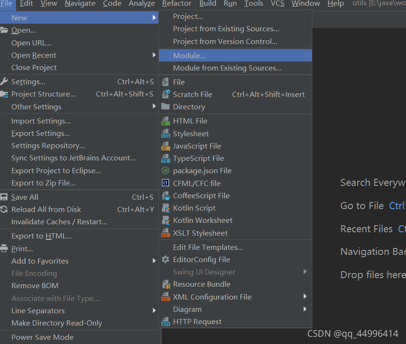Select the JavaScript File option
The width and height of the screenshot is (406, 344).
197,146
